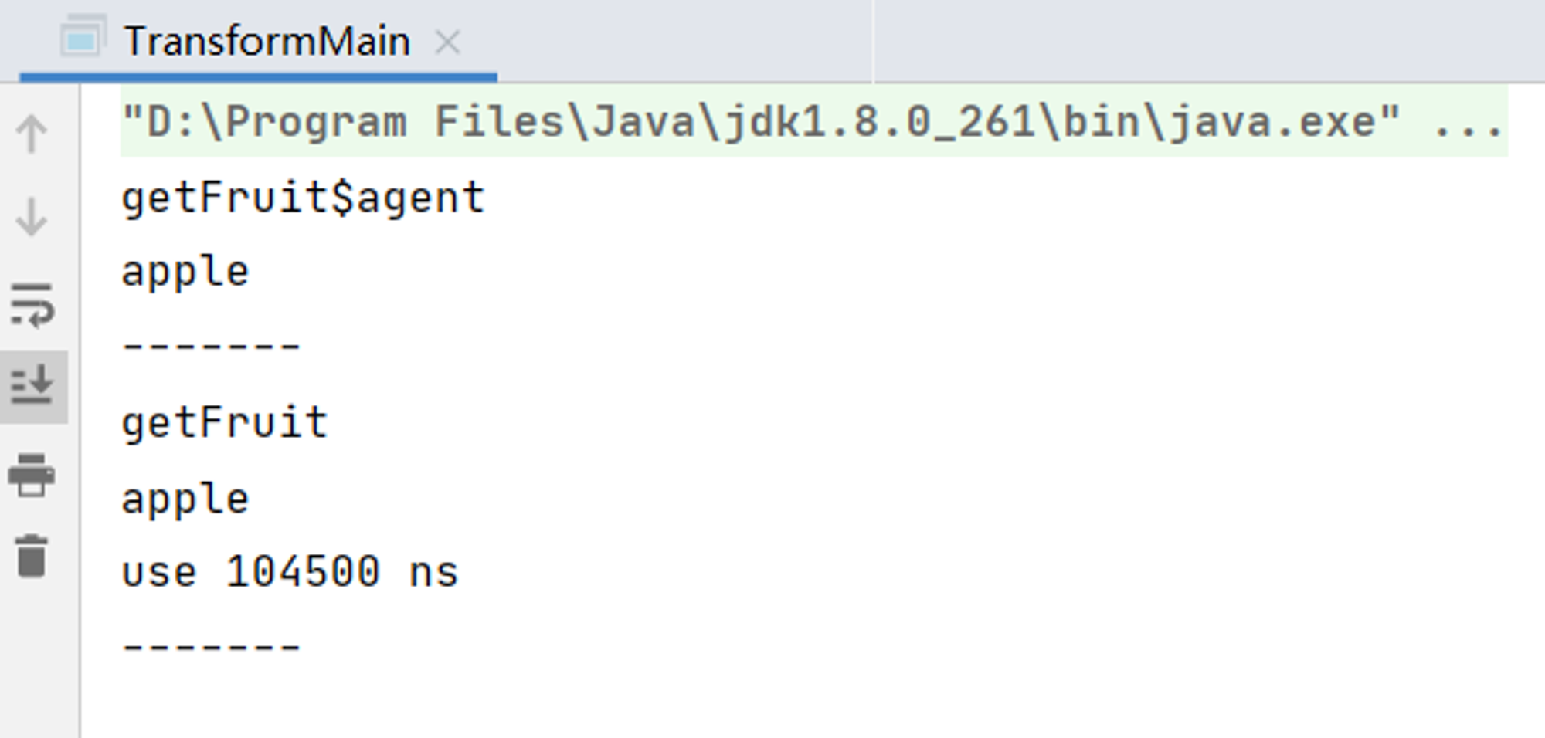Select the getFruit output line
The height and width of the screenshot is (738, 1545).
[x=225, y=422]
